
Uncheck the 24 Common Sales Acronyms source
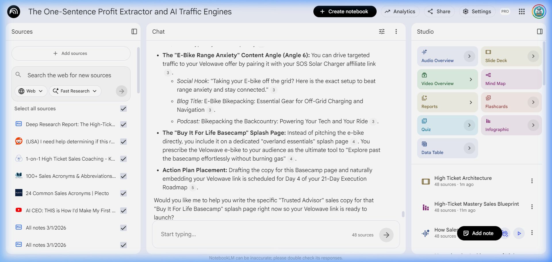[x=124, y=193]
